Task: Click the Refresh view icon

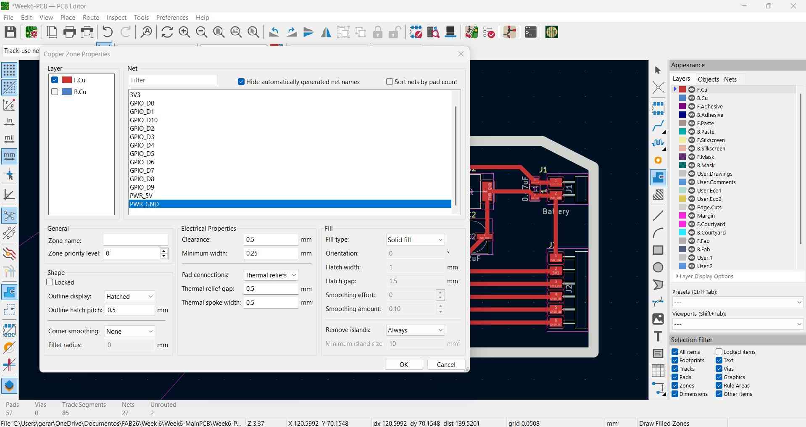Action: point(167,32)
